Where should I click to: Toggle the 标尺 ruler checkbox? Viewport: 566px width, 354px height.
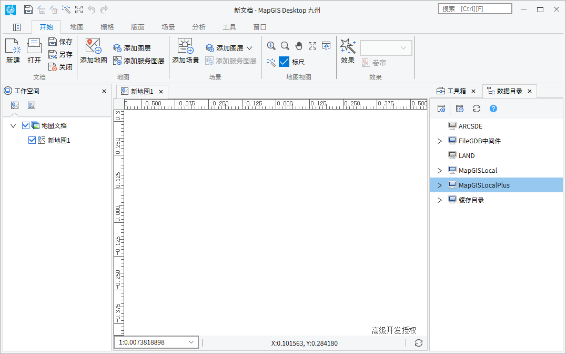[284, 62]
